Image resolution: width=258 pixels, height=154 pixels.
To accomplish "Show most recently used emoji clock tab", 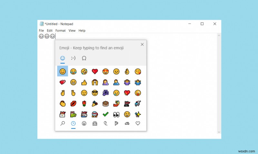I will pos(73,124).
